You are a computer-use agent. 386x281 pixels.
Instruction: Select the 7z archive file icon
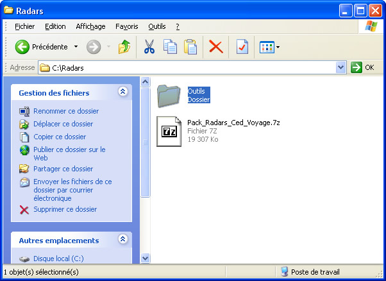point(169,132)
